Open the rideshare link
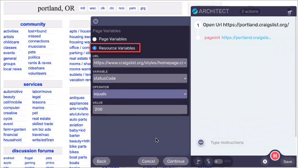Image resolution: width=298 pixels, height=168 pixels. point(36,68)
